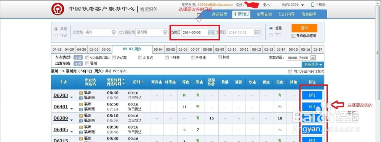The image size is (381, 142).
Task: Click the location pin in destination field
Action: click(165, 32)
